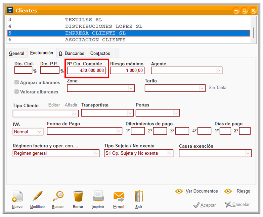Click the Aceptar button label
The width and height of the screenshot is (263, 217).
(x=208, y=205)
